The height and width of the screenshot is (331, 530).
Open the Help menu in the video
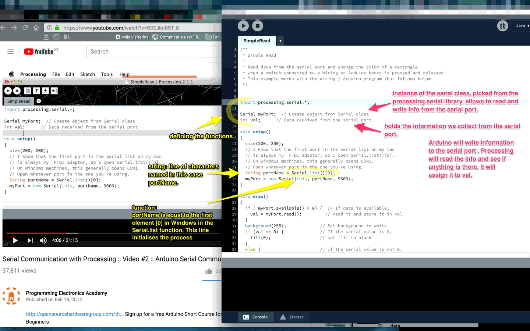click(x=124, y=74)
